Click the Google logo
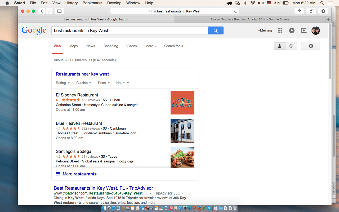The image size is (339, 212). click(x=34, y=31)
